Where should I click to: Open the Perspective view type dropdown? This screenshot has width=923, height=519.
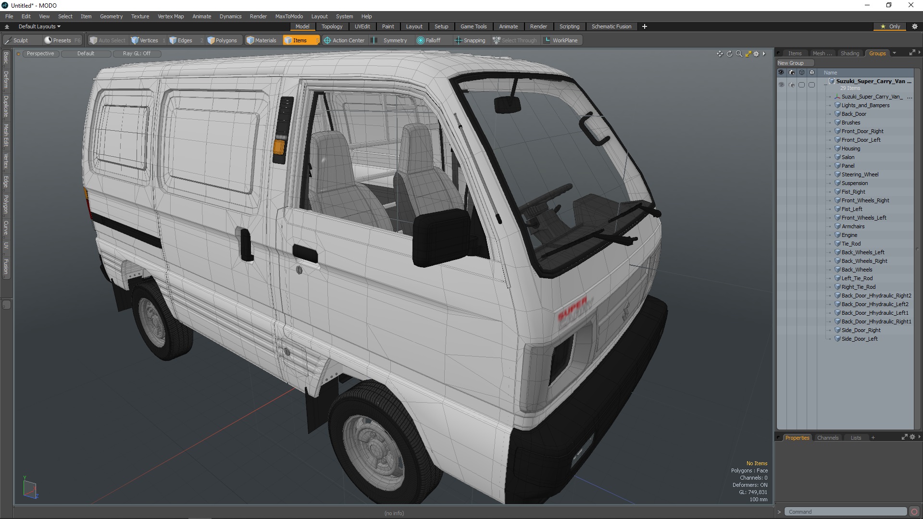[x=40, y=53]
